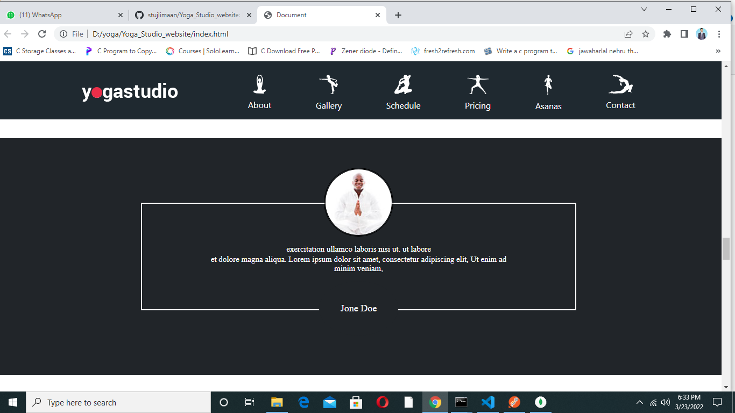Viewport: 735px width, 413px height.
Task: Click the page vertical scrollbar thumb
Action: click(x=726, y=248)
